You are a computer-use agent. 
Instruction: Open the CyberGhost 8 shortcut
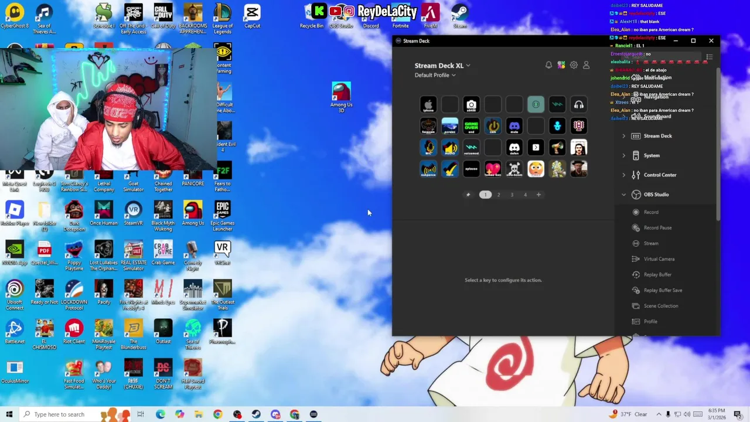click(15, 17)
